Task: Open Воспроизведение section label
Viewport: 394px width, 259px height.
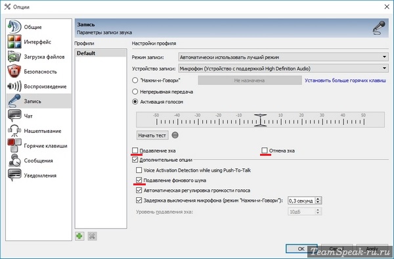Action: click(45, 87)
